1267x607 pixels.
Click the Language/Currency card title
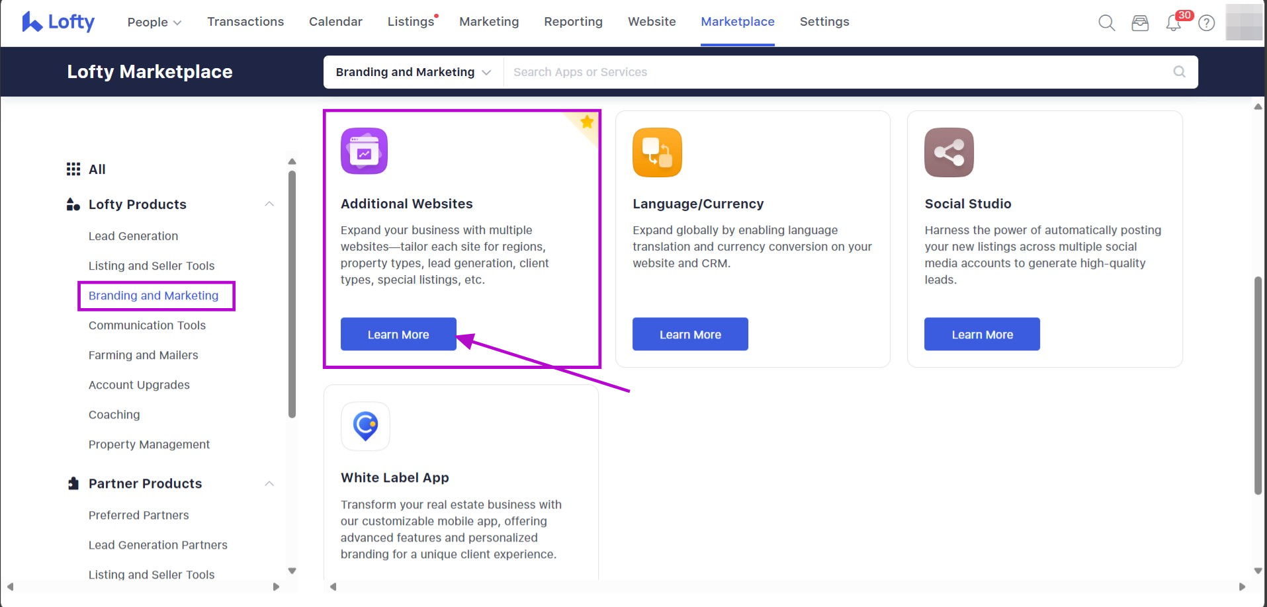[x=698, y=204]
